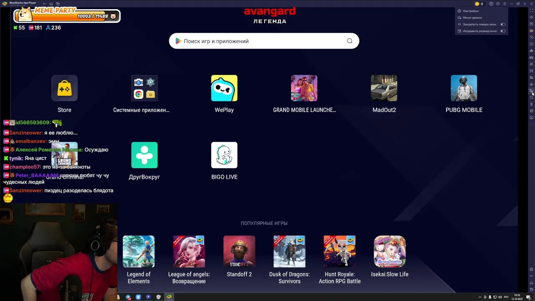This screenshot has width=535, height=301.
Task: Click the taskbar clock
Action: 517,297
